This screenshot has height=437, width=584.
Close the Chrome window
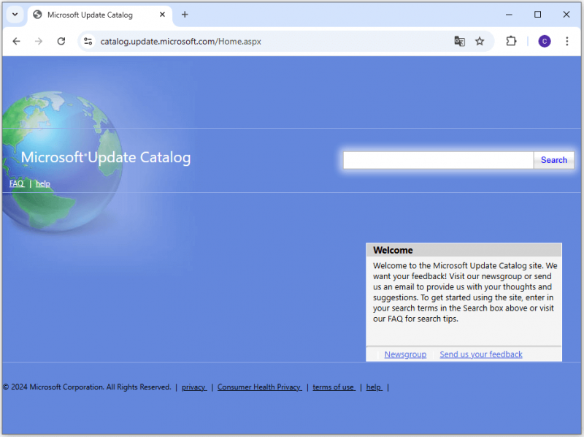(x=566, y=15)
